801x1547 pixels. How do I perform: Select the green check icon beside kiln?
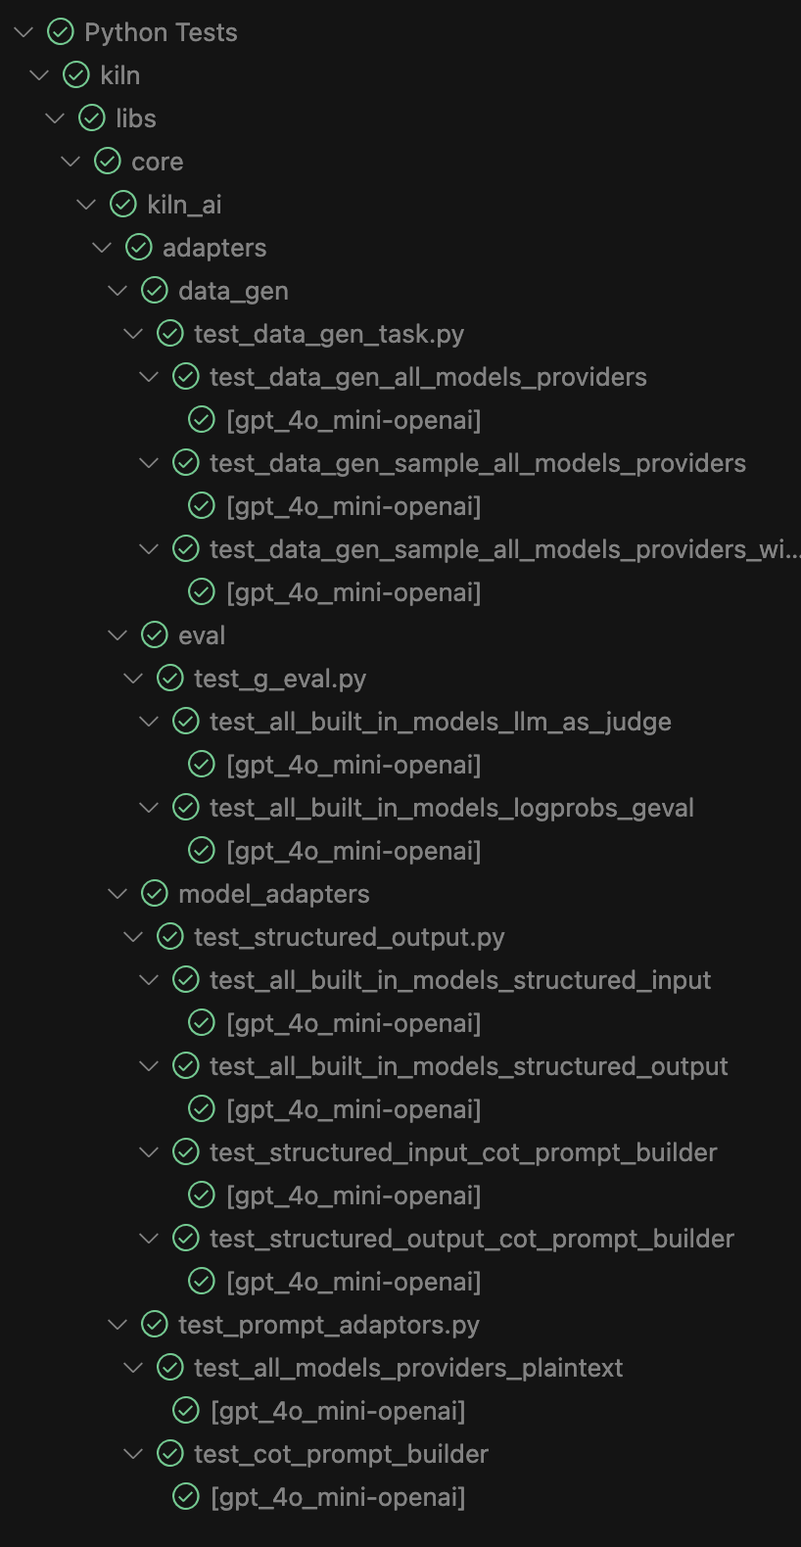[75, 74]
